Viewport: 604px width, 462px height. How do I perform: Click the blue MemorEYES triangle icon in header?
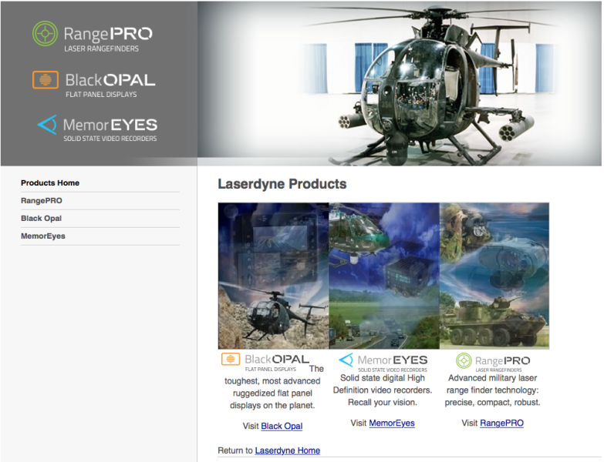tap(47, 125)
